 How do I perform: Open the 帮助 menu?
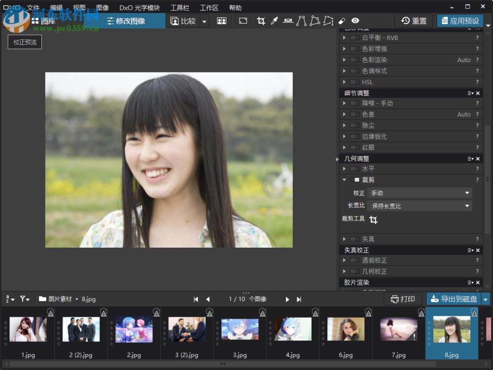[235, 7]
